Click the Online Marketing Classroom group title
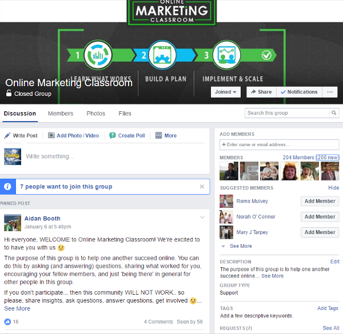This screenshot has width=343, height=334. pos(69,83)
